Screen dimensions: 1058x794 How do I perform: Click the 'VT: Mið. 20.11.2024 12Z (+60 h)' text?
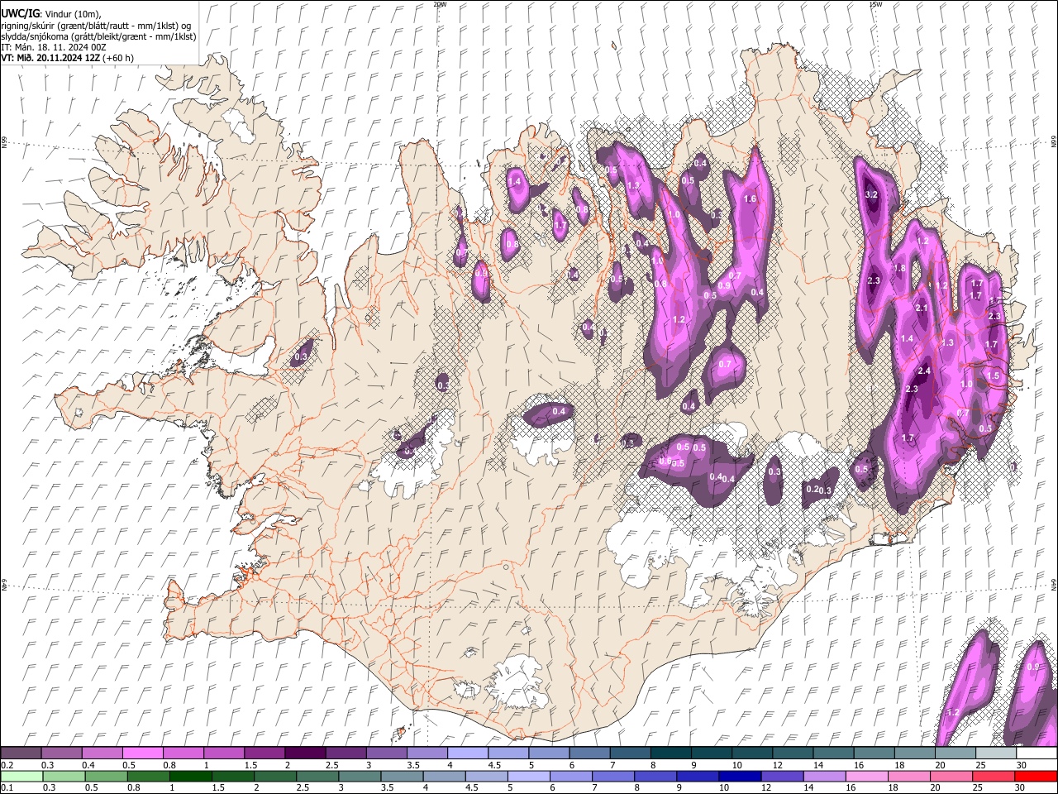click(67, 58)
